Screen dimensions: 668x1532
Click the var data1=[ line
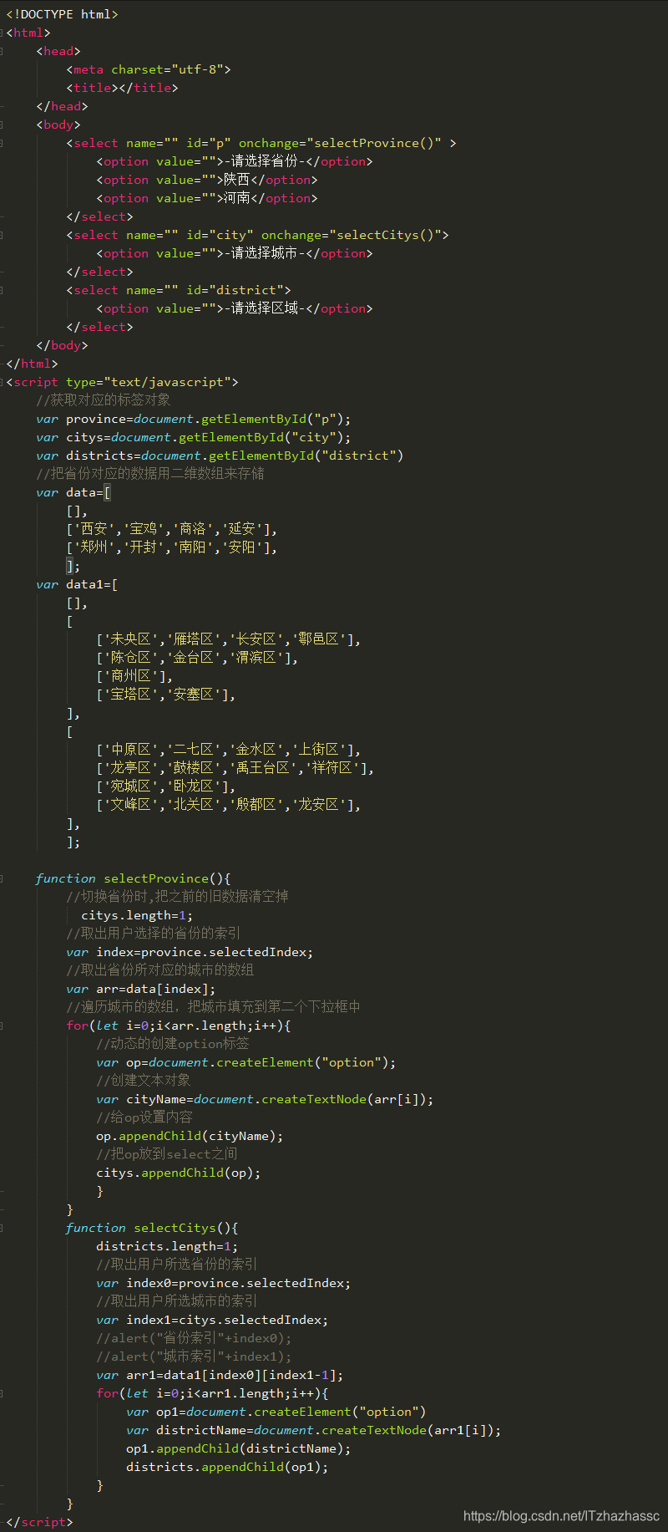(77, 584)
